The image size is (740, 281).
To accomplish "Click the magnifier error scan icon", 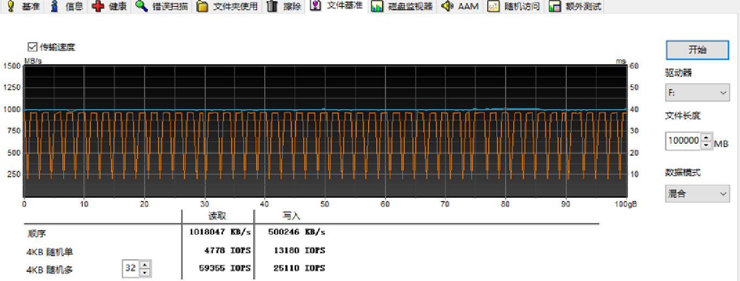I will (x=141, y=6).
